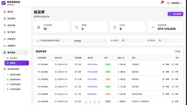Open calendar picker of second date field
This screenshot has width=187, height=105.
[x=160, y=41]
